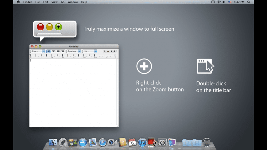Select align left text button
267x150 pixels.
tap(49, 51)
